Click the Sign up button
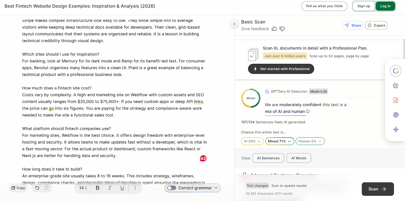The image size is (405, 201). [x=363, y=6]
